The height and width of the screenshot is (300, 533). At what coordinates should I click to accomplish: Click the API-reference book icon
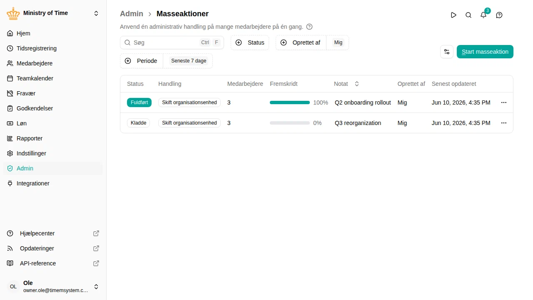(x=10, y=263)
